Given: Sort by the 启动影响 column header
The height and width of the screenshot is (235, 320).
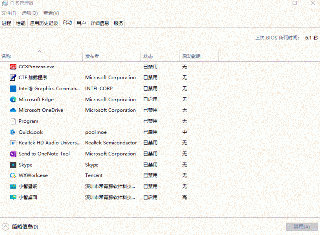Looking at the screenshot, I should click(x=199, y=56).
